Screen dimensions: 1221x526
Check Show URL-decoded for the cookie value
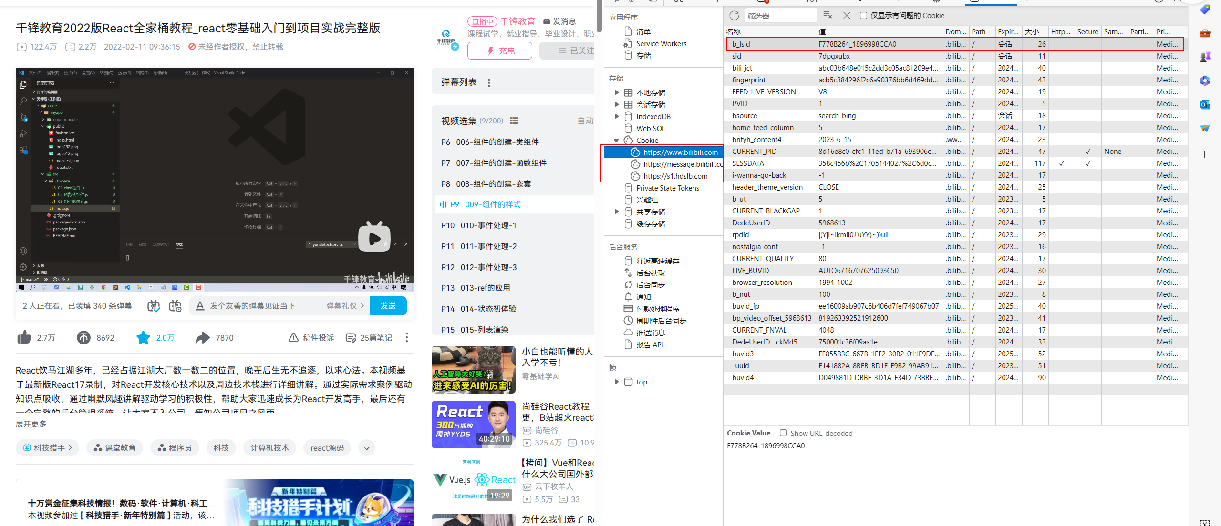(x=783, y=433)
